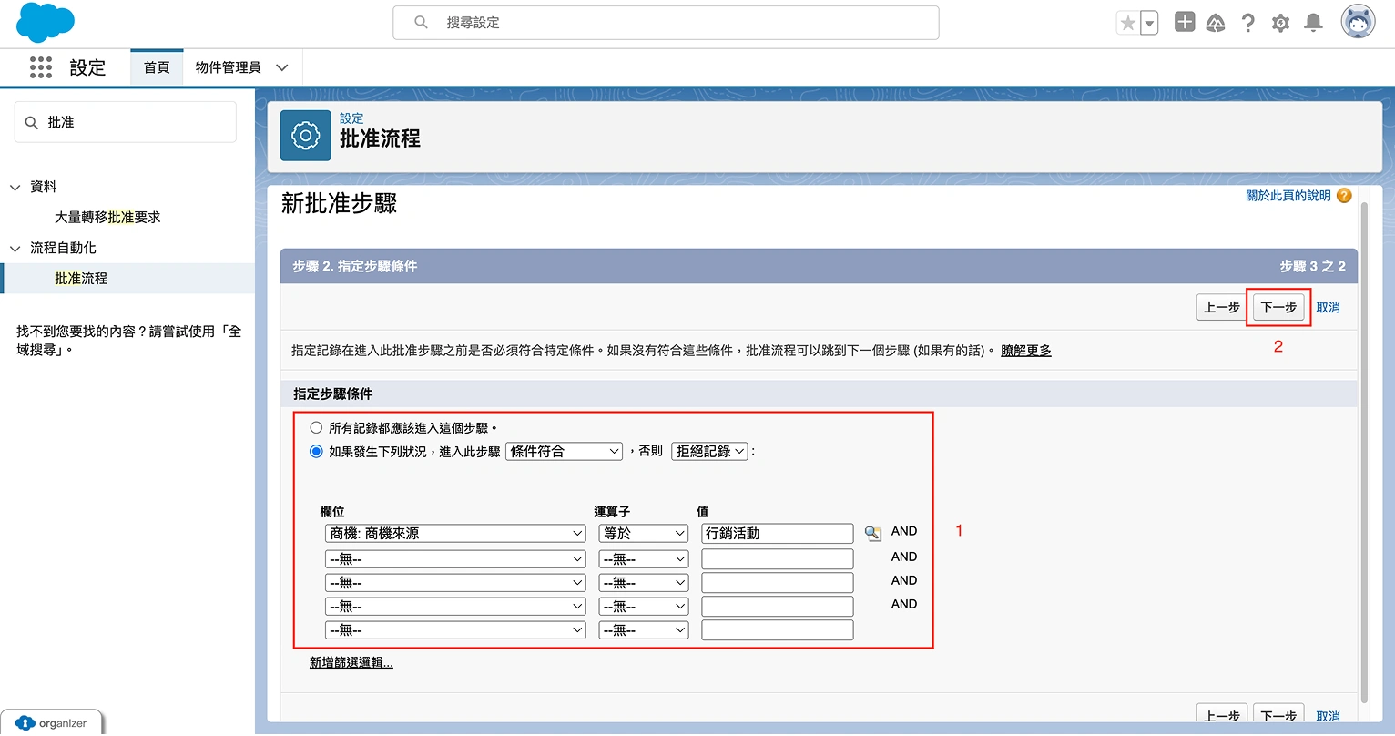Open the 商機: 商機來源 field dropdown
This screenshot has width=1395, height=736.
[x=454, y=533]
